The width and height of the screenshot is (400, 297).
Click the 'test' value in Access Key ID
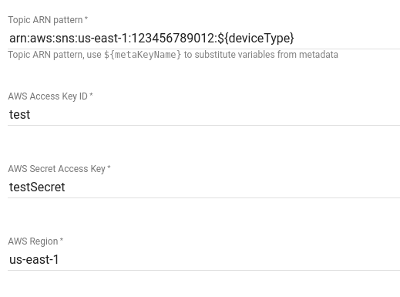click(19, 115)
